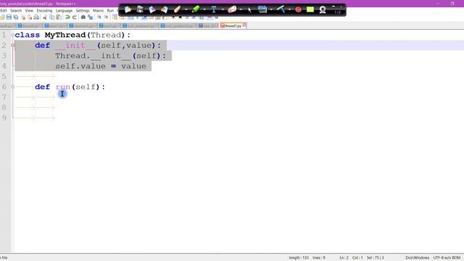Screen dimensions: 464x261
Task: Expand the eraser tool dropdown arrow
Action: 241,9
